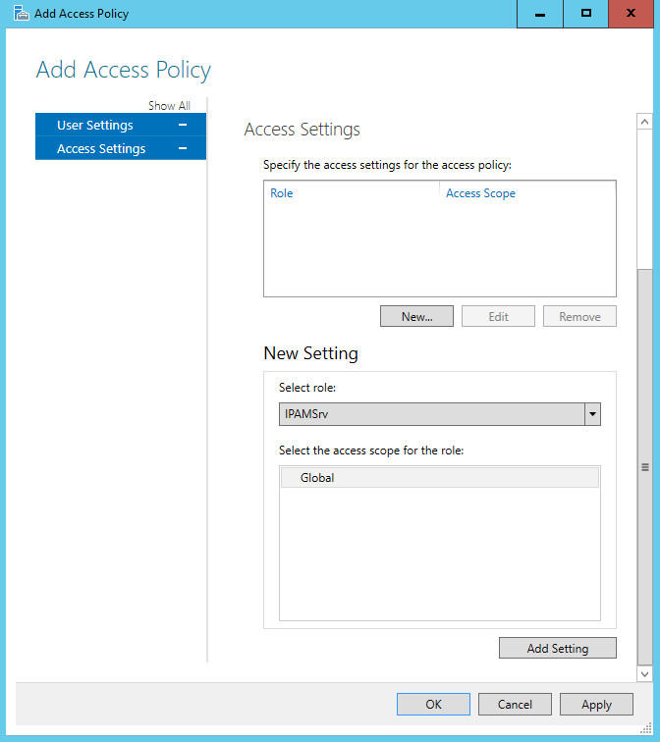Click the vertical scrollbar thumb
The height and width of the screenshot is (742, 660).
click(x=644, y=467)
